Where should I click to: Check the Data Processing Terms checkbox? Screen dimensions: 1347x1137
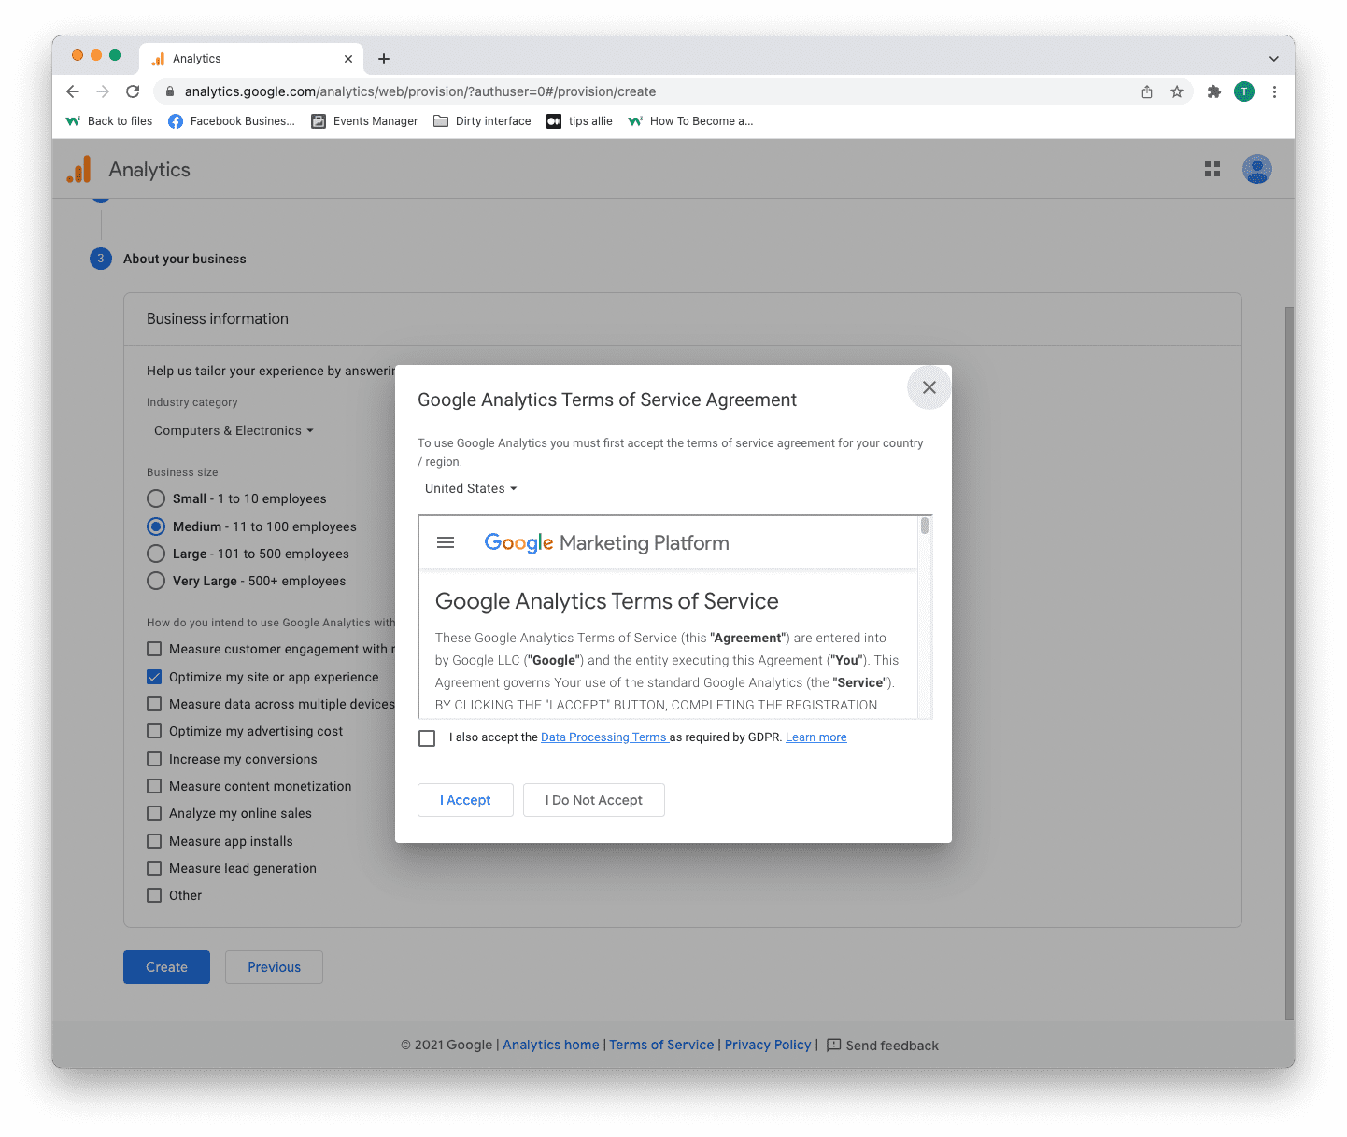(427, 737)
